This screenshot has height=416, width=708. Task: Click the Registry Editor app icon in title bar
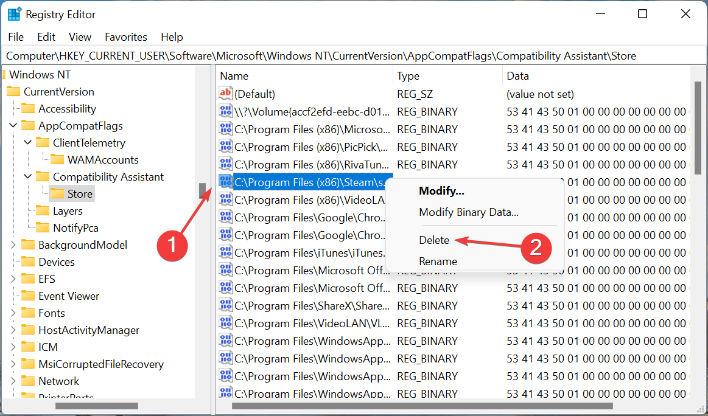(15, 15)
